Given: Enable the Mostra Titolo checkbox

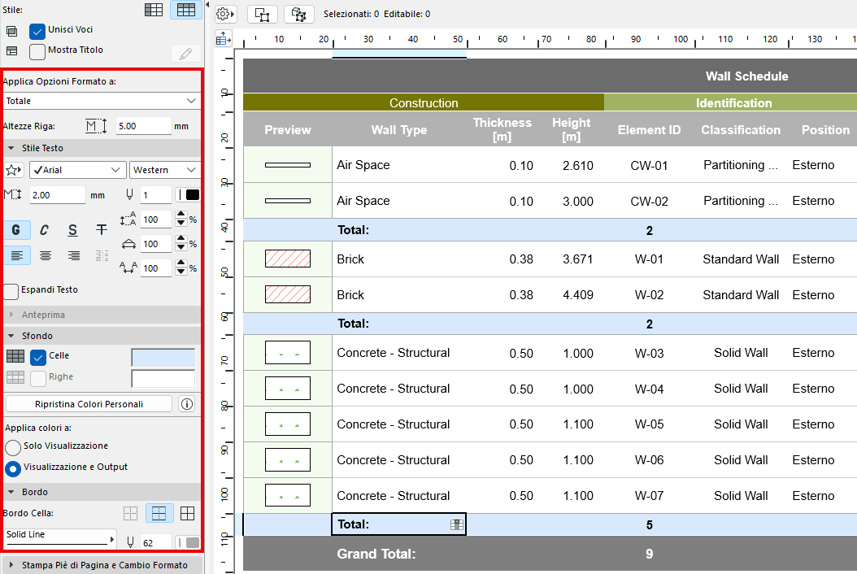Looking at the screenshot, I should 36,50.
